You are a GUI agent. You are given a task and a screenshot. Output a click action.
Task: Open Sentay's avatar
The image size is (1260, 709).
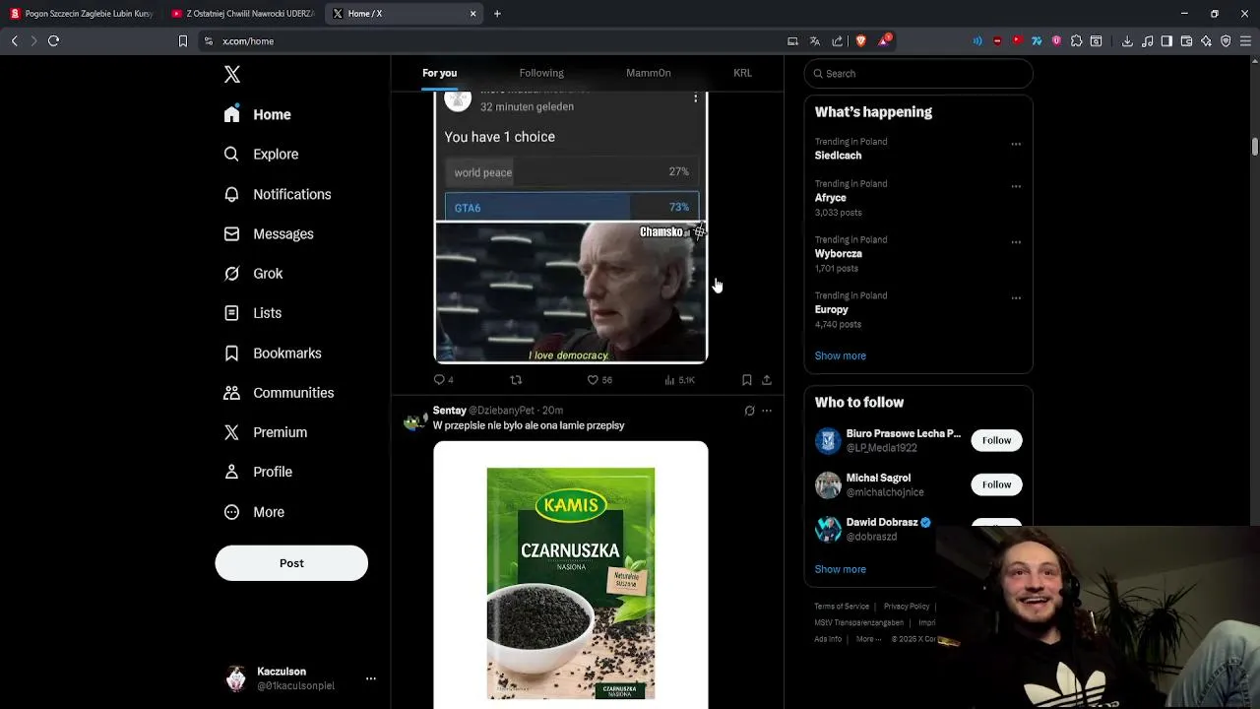414,421
